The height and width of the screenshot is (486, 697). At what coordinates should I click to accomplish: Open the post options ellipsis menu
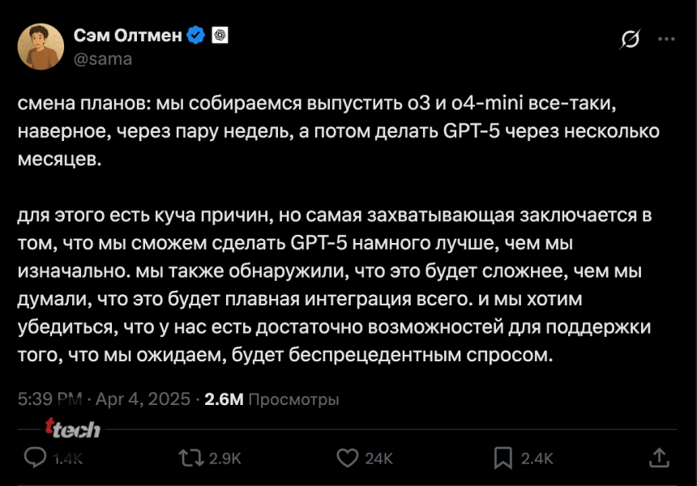[x=667, y=37]
